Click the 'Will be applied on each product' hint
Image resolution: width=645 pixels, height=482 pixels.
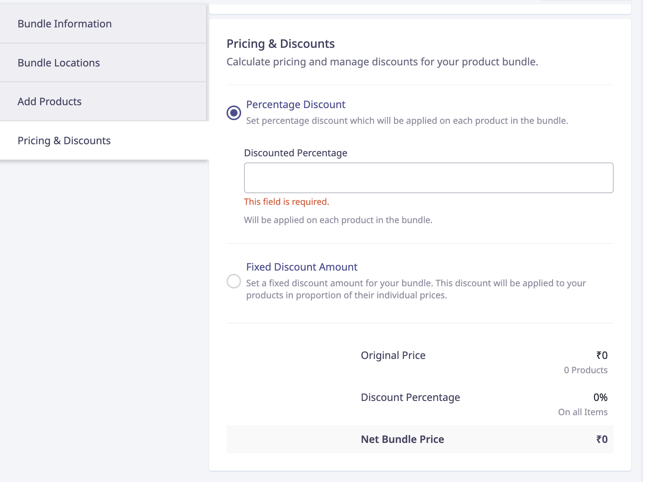pyautogui.click(x=338, y=220)
